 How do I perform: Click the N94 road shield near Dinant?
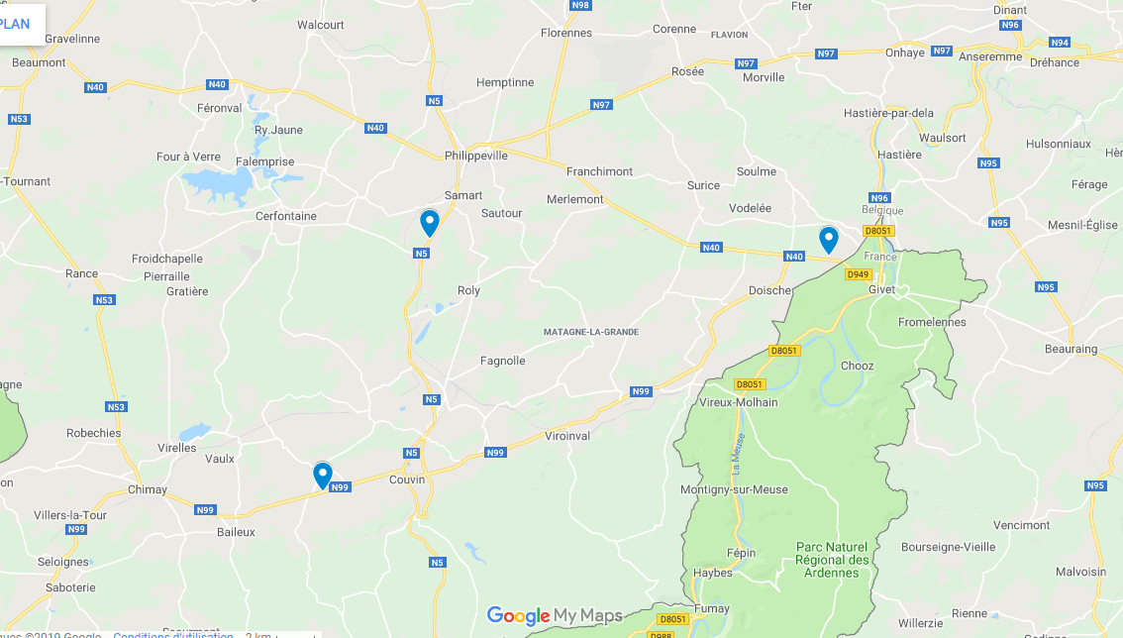1060,43
